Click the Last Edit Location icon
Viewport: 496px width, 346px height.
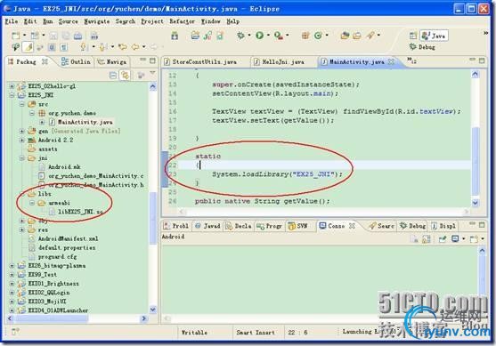(x=122, y=47)
